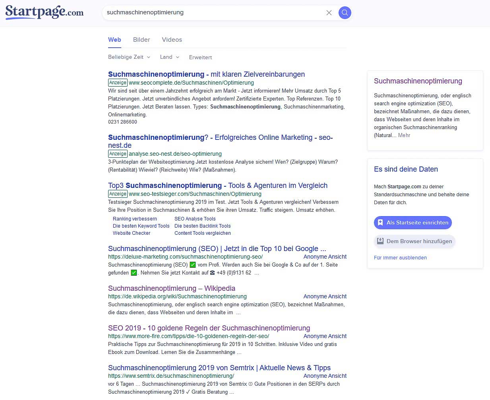Open the deluxe-marketing 'Jetzt in die Top 10' result

point(217,249)
